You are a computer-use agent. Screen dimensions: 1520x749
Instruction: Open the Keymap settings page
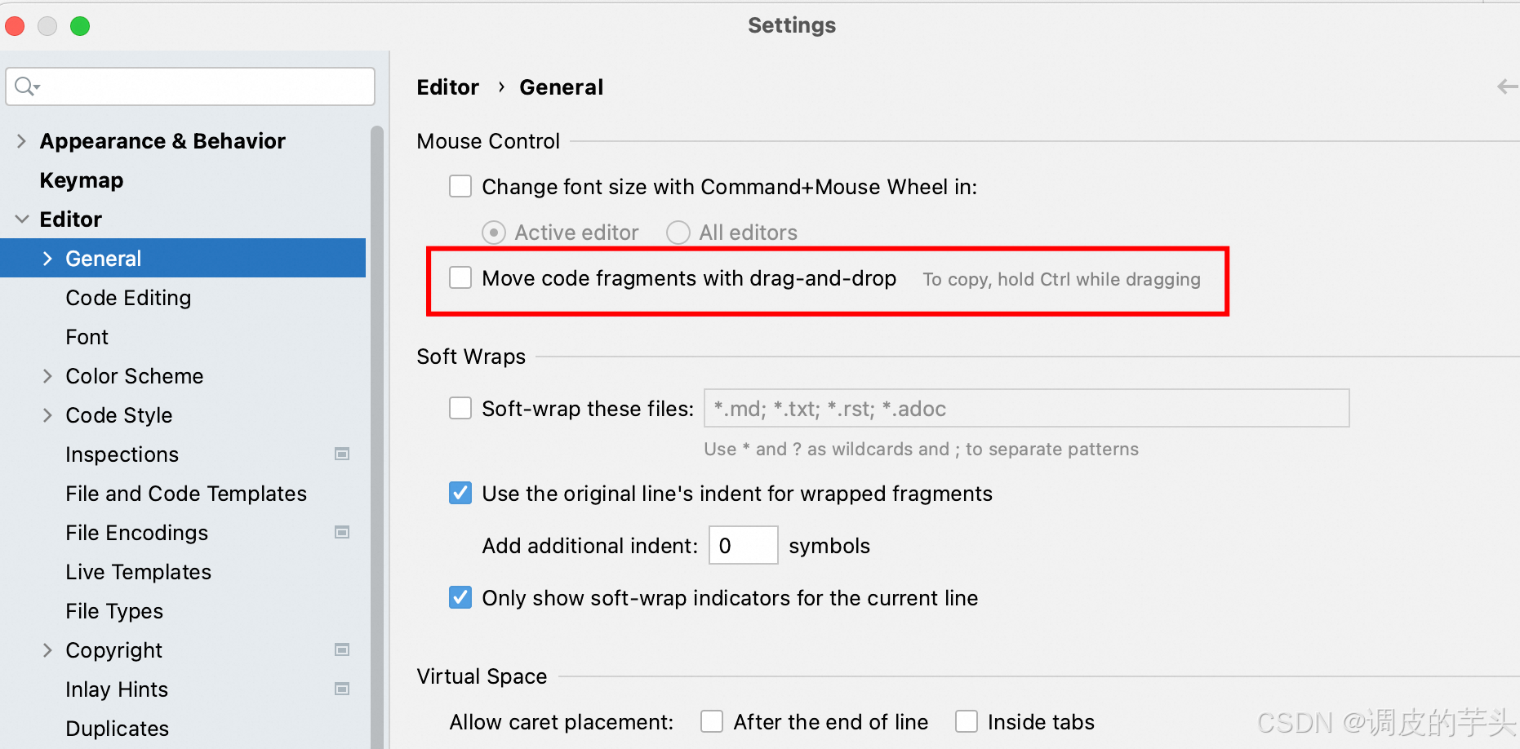(81, 180)
